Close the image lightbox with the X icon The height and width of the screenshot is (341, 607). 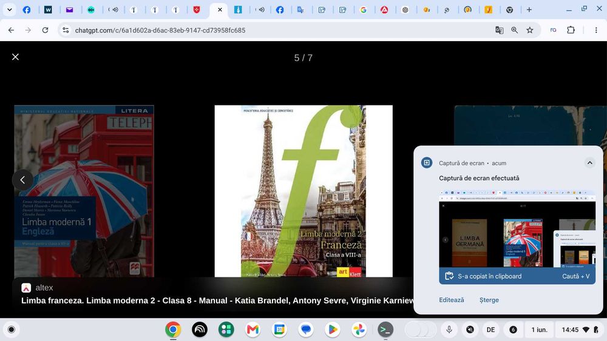pos(16,57)
